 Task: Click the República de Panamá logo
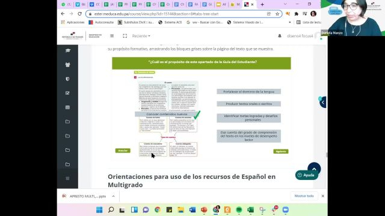point(72,36)
